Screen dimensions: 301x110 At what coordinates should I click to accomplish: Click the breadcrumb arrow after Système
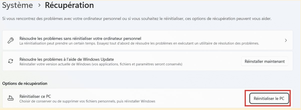click(x=39, y=5)
